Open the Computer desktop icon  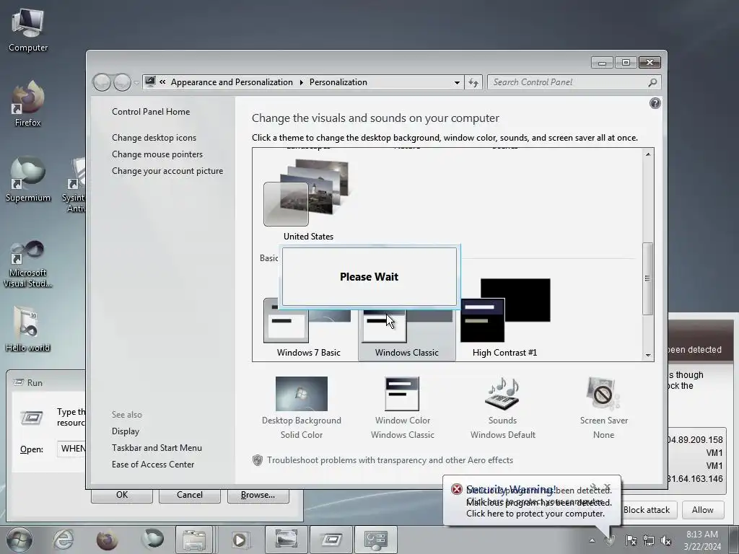coord(28,30)
